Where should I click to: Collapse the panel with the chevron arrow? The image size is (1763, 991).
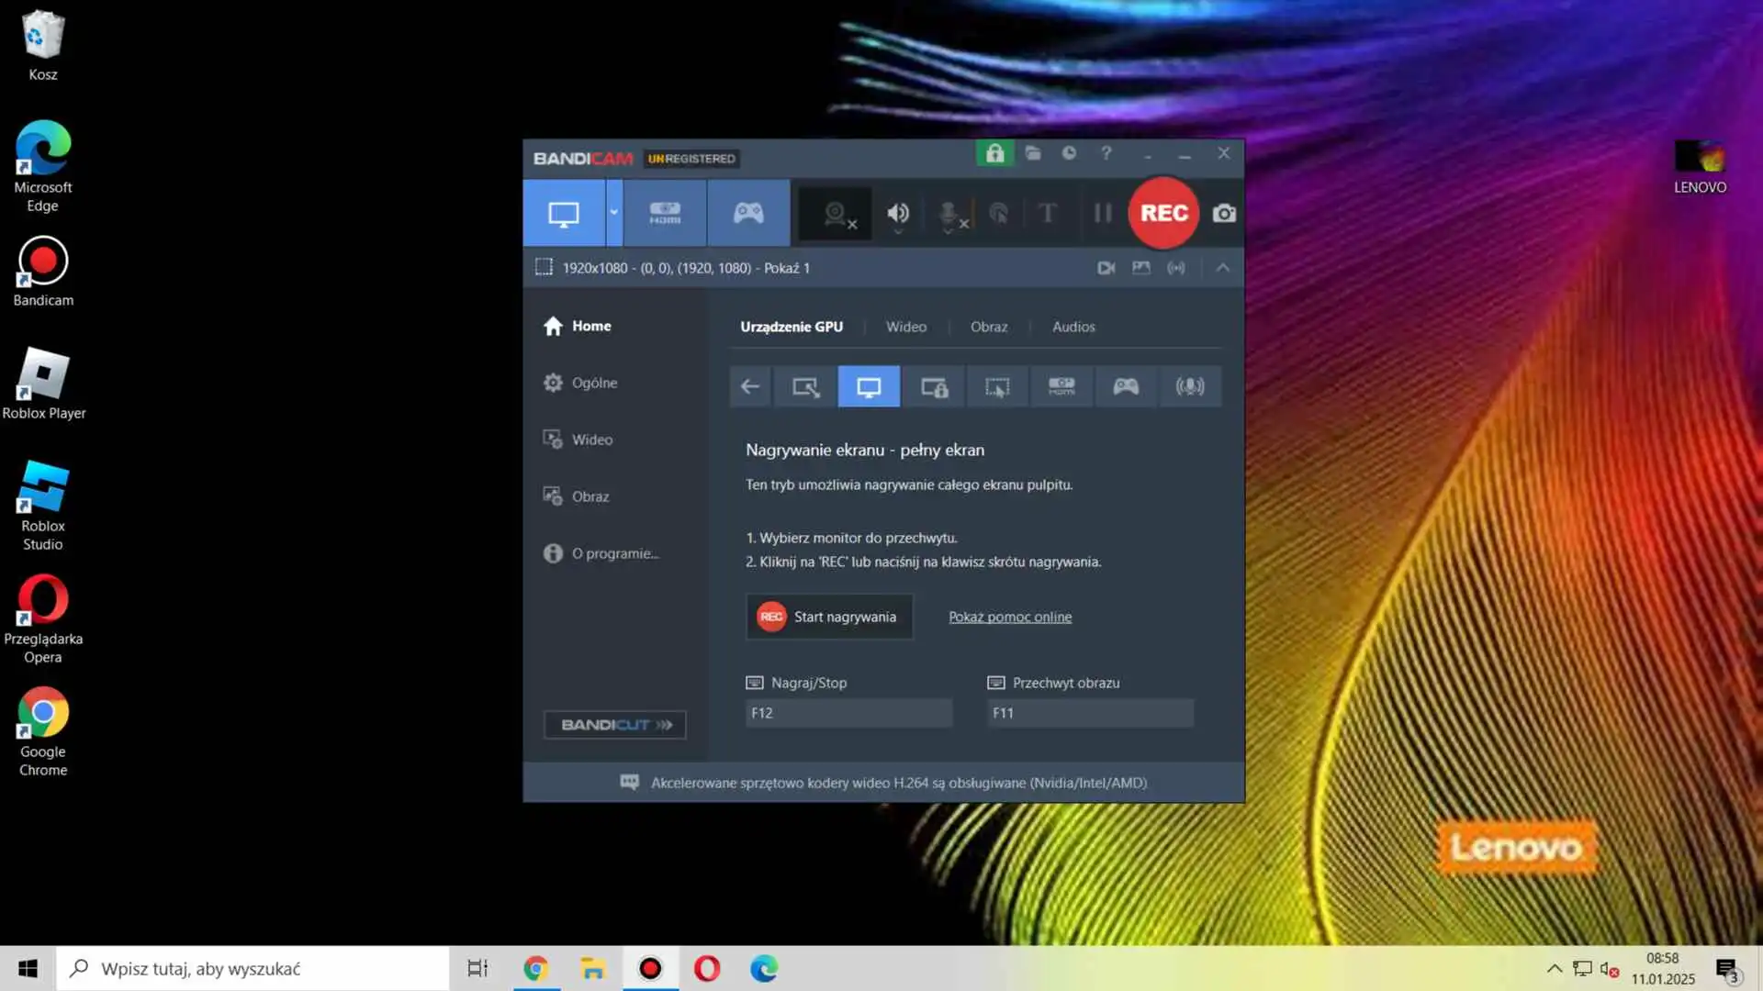click(1222, 268)
